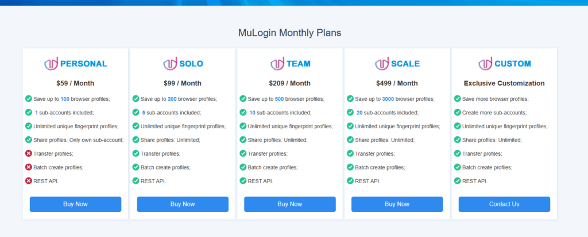Click red X beside Personal Batch create profiles

(29, 167)
